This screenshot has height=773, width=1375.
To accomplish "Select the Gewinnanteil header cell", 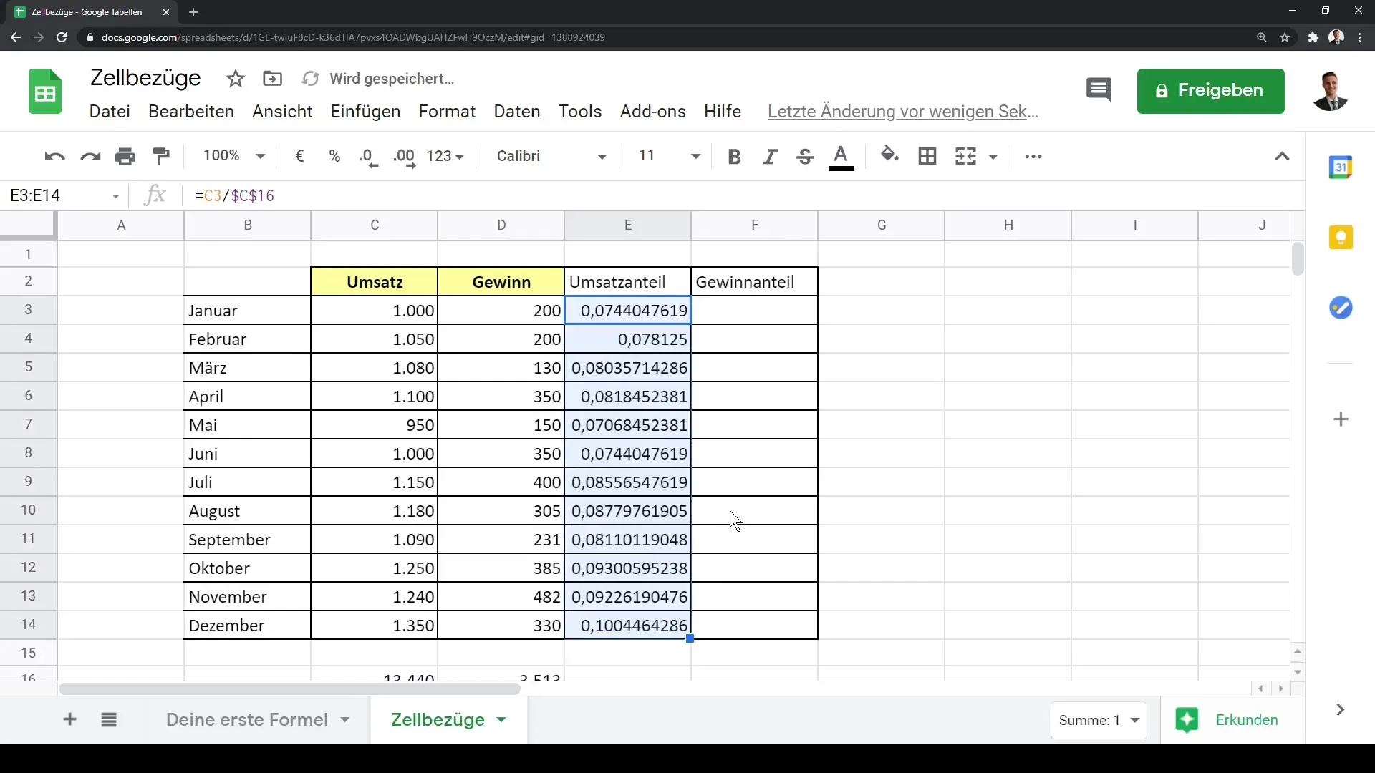I will pyautogui.click(x=754, y=282).
